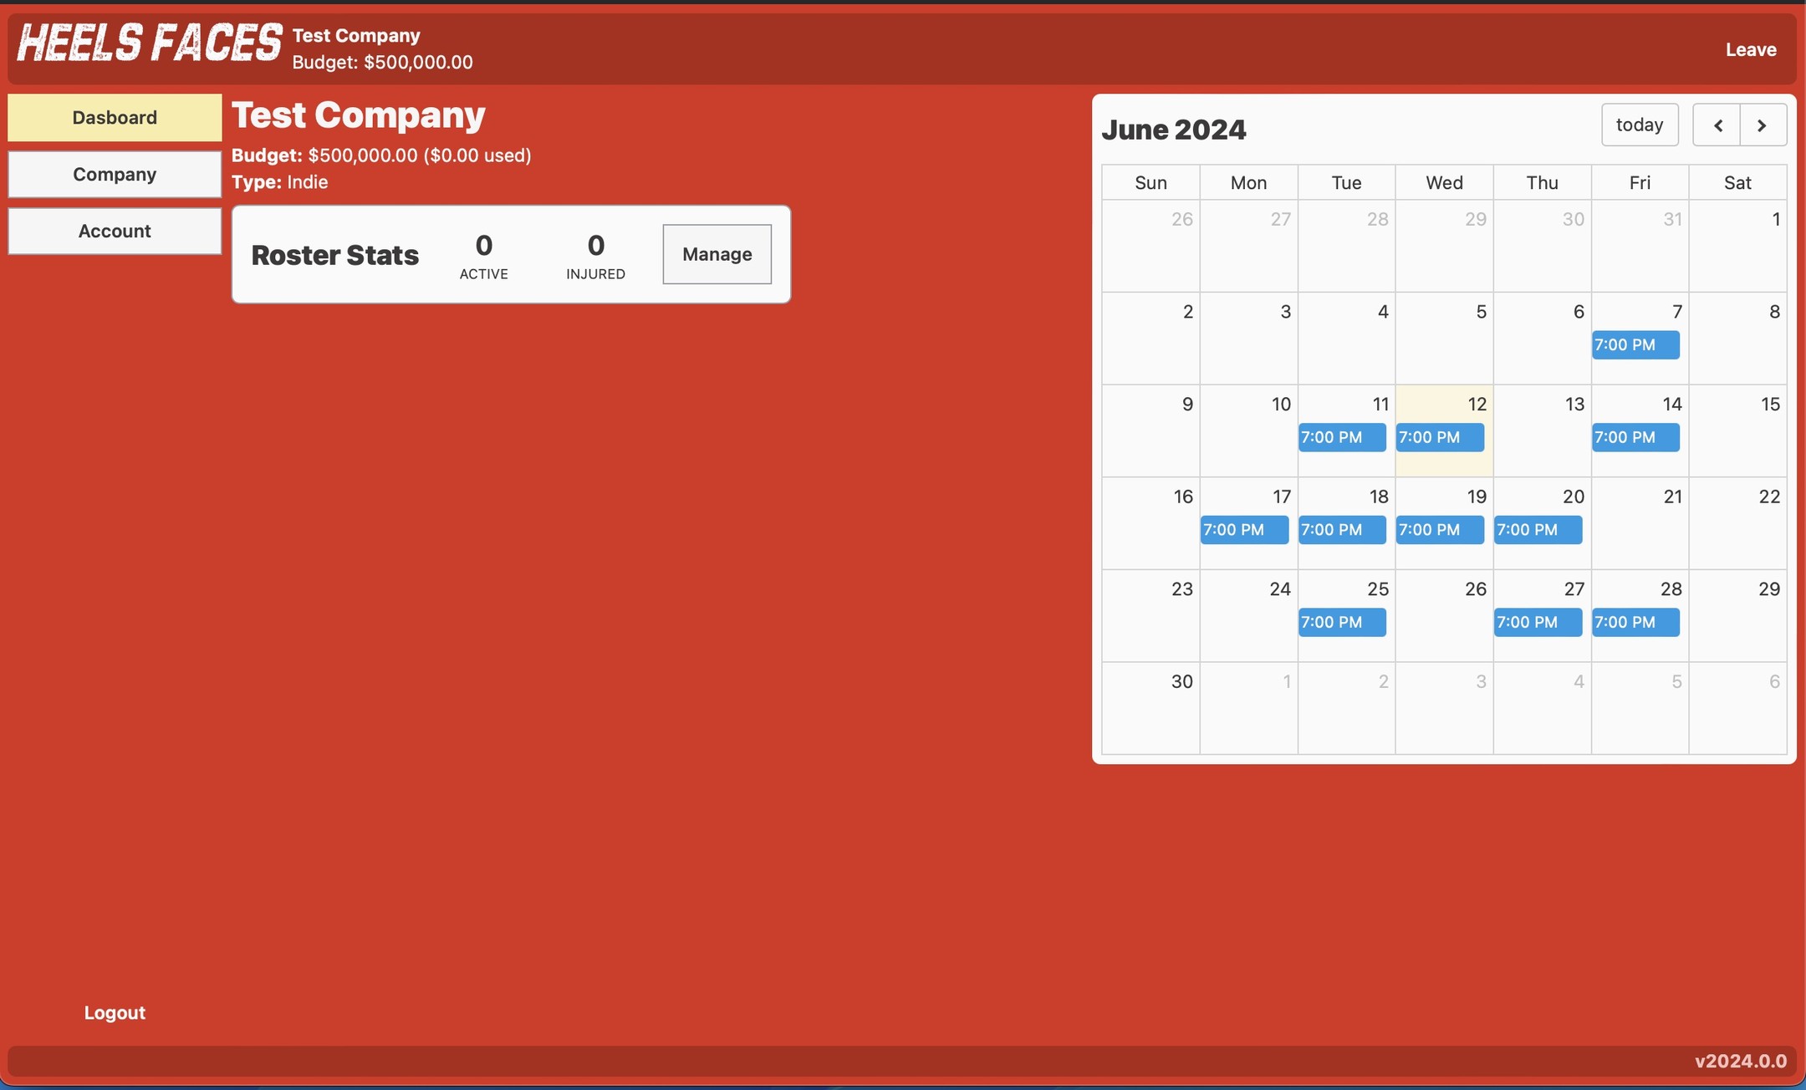Click the Leave button in top right
This screenshot has width=1806, height=1090.
[x=1751, y=48]
